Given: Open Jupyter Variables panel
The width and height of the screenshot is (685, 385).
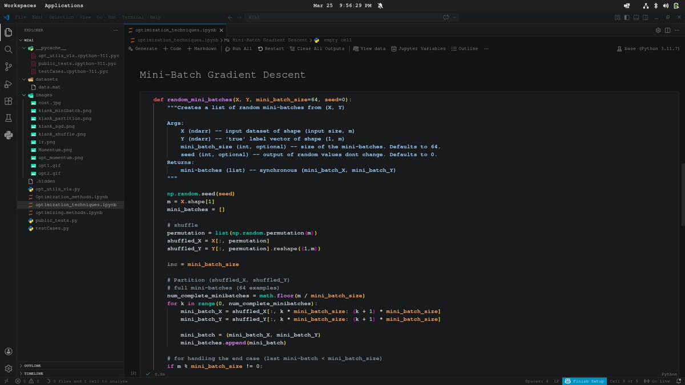Looking at the screenshot, I should 418,48.
